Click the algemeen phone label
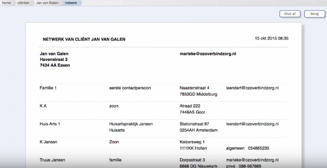Viewport: 327px width, 168px height. click(x=235, y=148)
